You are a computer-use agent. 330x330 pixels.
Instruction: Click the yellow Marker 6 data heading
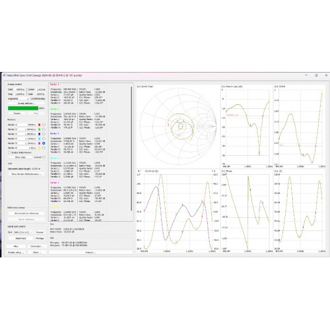point(55,207)
